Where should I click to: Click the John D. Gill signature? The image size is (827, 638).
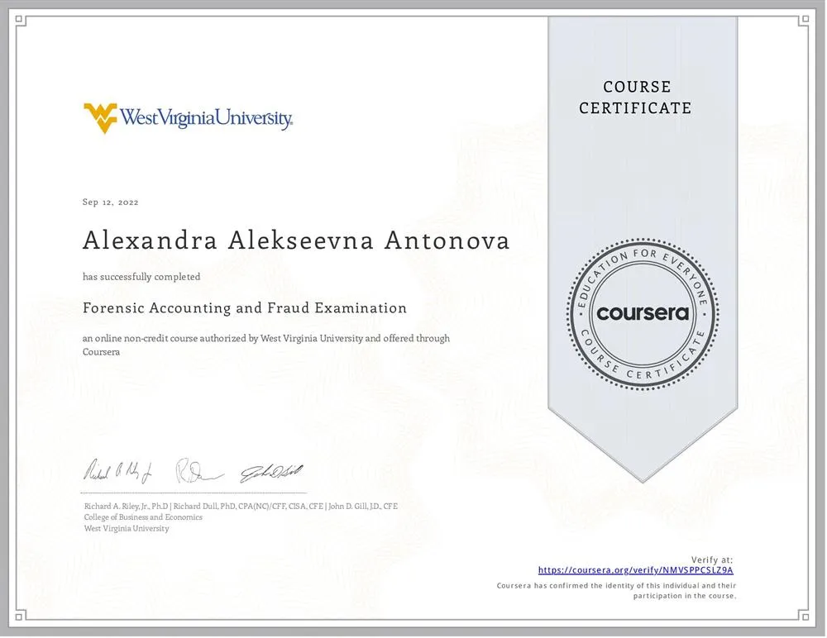(x=271, y=474)
